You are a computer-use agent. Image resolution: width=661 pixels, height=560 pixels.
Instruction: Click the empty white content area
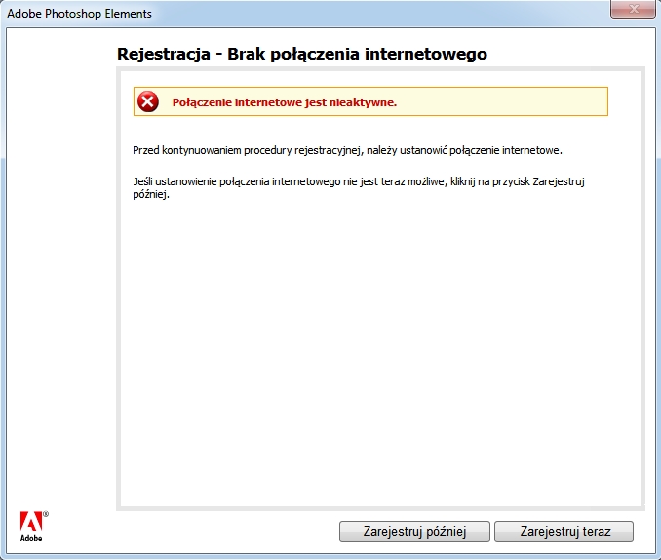[x=380, y=351]
